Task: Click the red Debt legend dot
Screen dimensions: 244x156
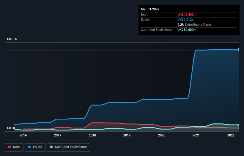Action: pyautogui.click(x=10, y=147)
